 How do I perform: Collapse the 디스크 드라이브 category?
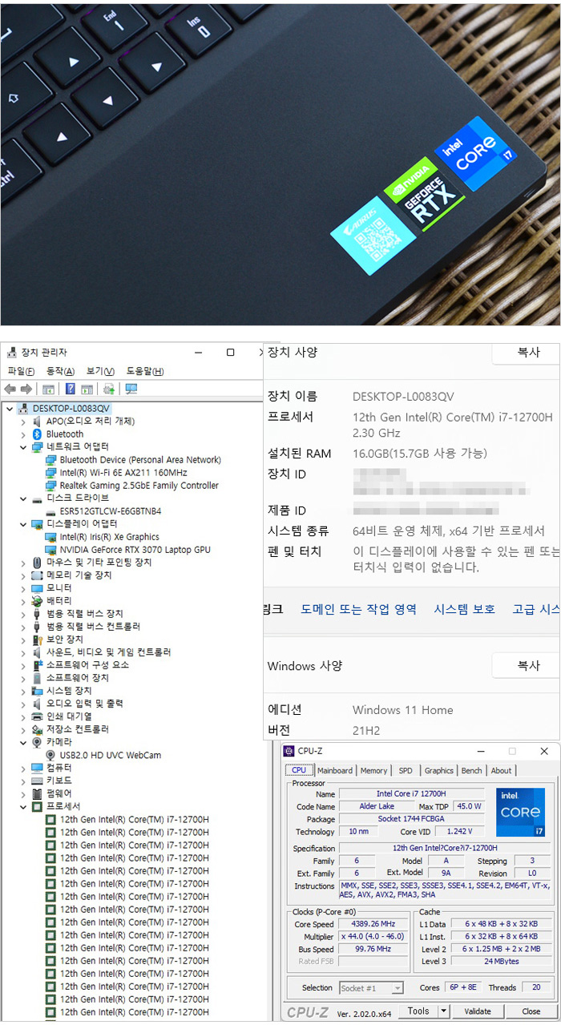22,498
